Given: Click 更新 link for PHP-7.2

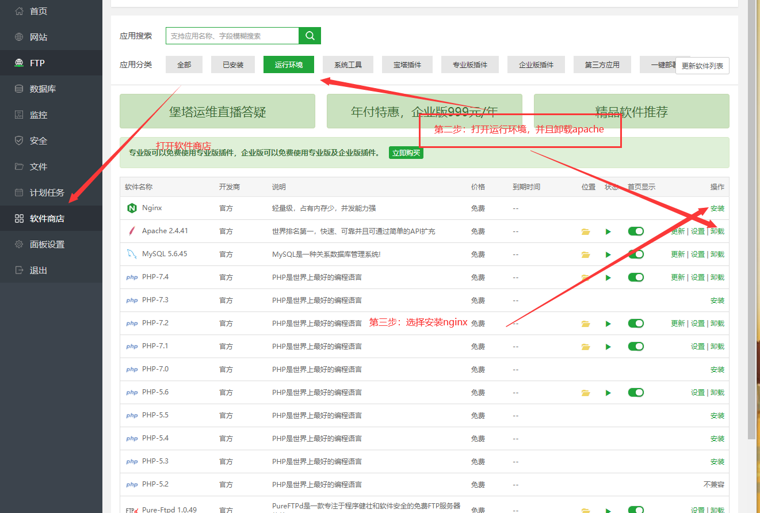Looking at the screenshot, I should [x=678, y=324].
